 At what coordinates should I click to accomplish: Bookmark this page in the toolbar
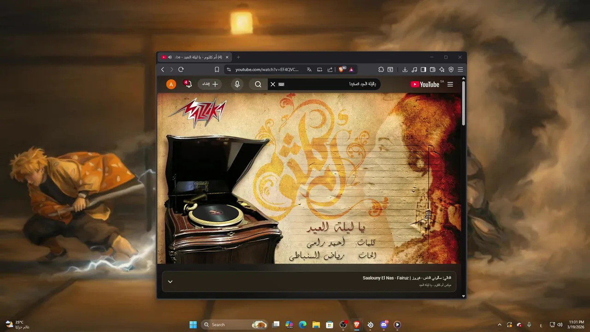[217, 70]
